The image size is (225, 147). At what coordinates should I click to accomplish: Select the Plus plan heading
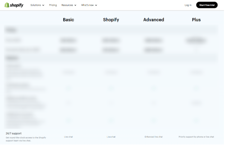point(196,20)
